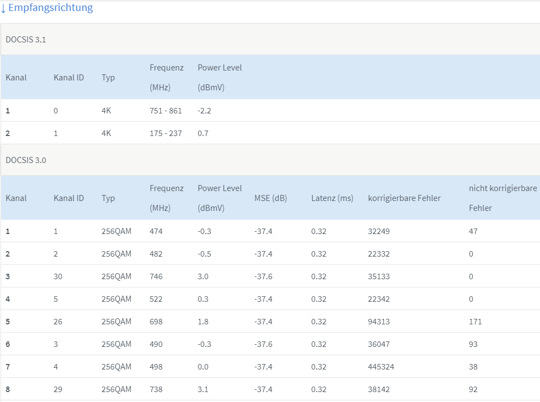Click power level value -2.2
540x402 pixels.
204,111
